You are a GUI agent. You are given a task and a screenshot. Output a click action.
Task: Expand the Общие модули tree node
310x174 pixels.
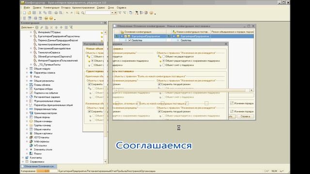coord(27,69)
